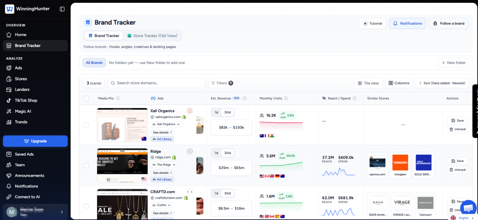Focus the Search store domains field
478x220 pixels.
[x=156, y=83]
